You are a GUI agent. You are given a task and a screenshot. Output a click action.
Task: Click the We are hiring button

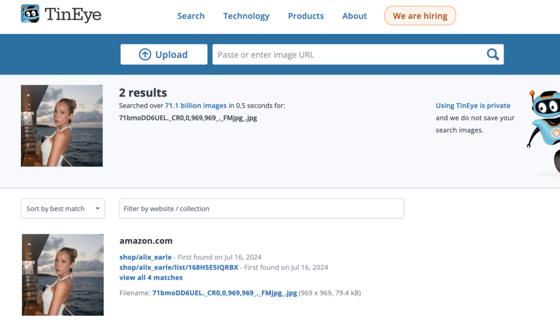[420, 16]
